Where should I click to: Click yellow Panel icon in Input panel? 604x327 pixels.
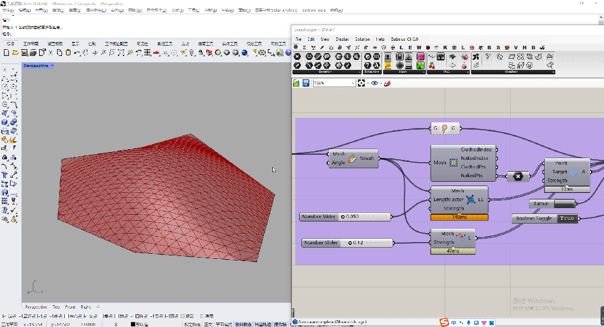pyautogui.click(x=388, y=66)
